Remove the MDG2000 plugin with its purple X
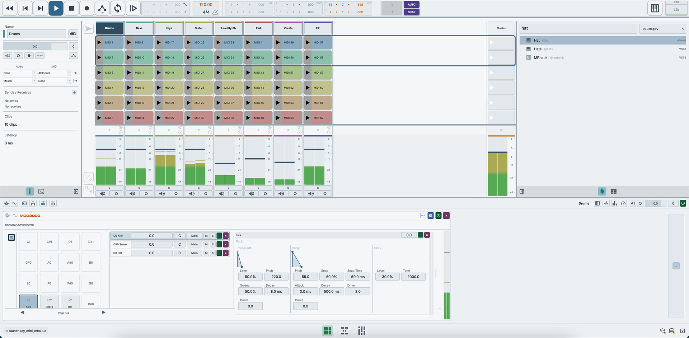Screen dimensions: 689x338 click(446, 216)
